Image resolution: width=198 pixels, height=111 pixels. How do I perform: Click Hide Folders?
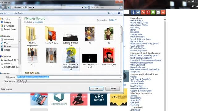point(6,89)
